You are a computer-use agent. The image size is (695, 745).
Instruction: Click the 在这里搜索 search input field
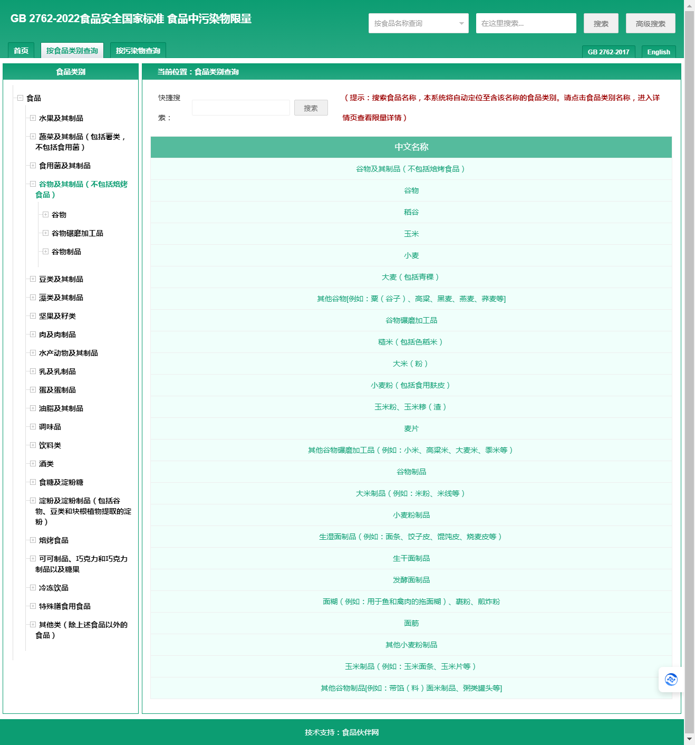point(526,23)
